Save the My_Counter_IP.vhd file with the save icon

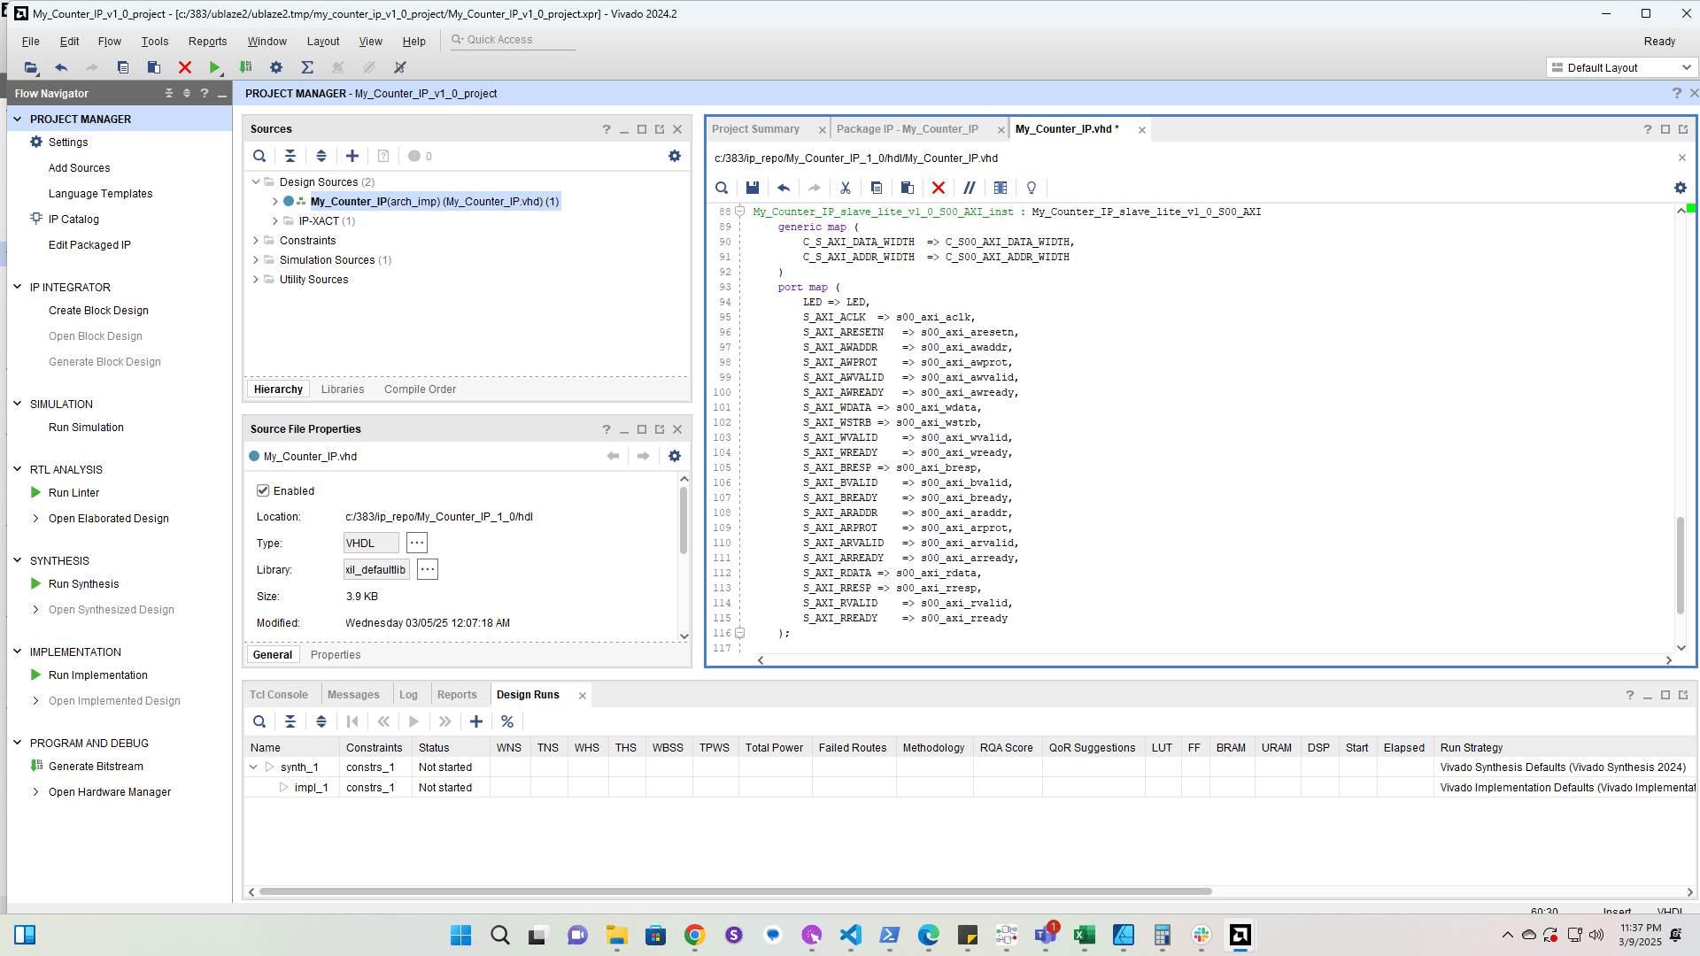click(753, 188)
